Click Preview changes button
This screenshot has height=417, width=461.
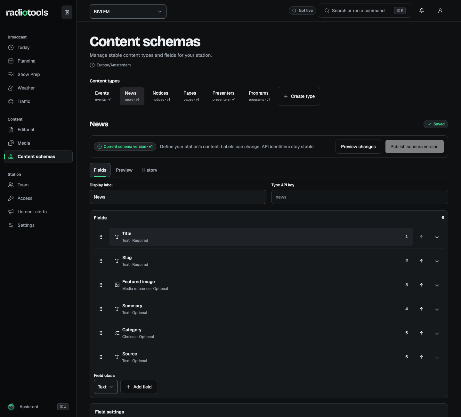pyautogui.click(x=358, y=147)
